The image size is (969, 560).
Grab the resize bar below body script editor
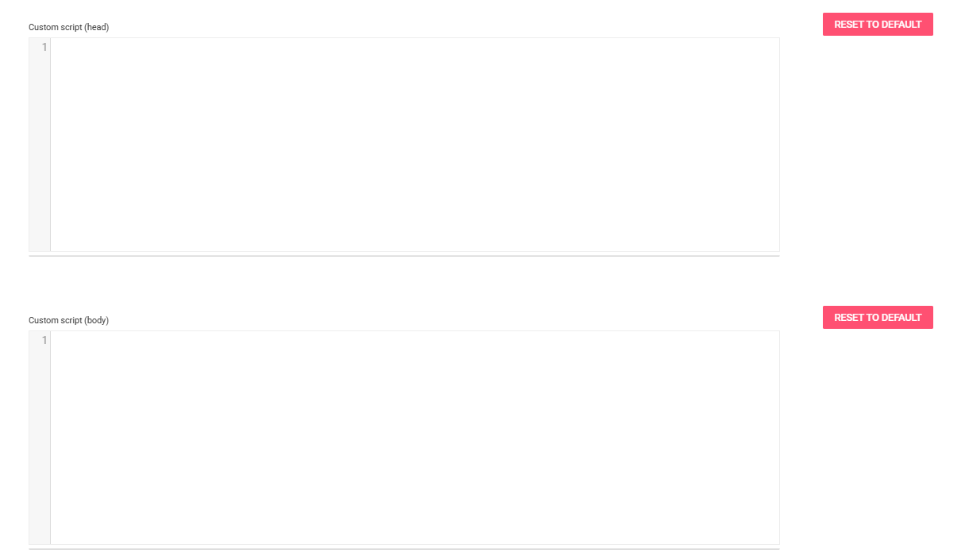point(404,549)
